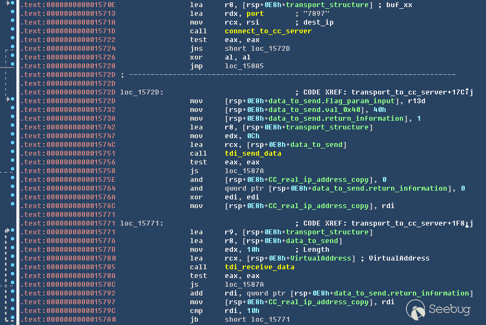Follow short loc_15771 in the jb instruction
Viewport: 486px width, 325px height.
click(257, 320)
